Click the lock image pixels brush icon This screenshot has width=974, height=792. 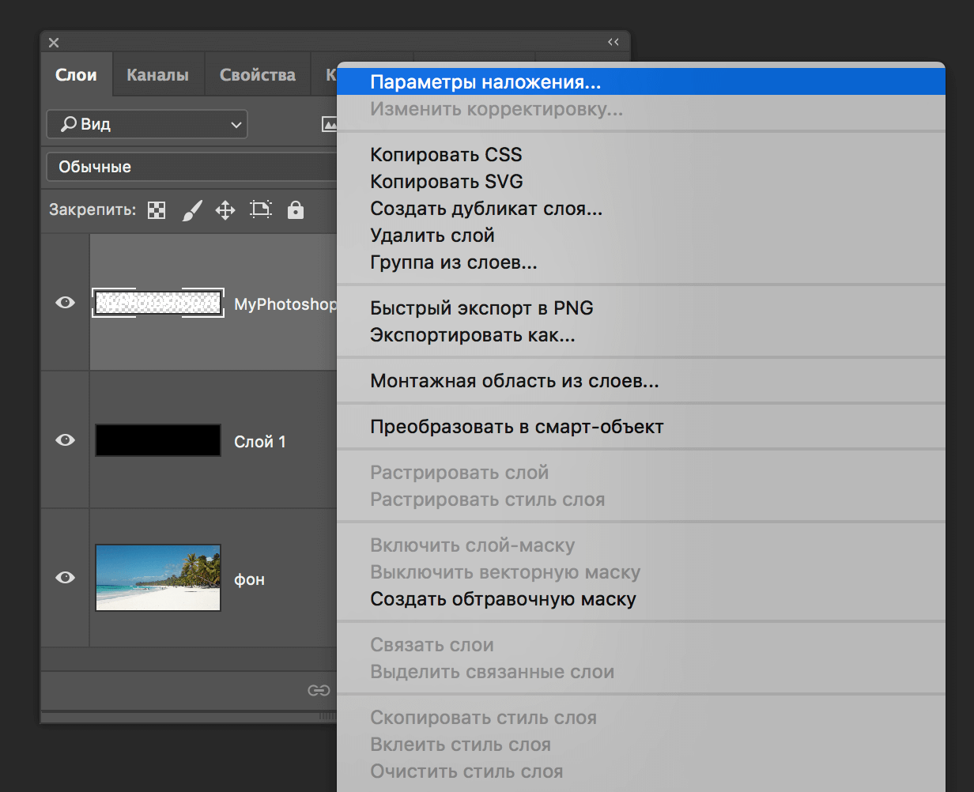click(x=192, y=210)
